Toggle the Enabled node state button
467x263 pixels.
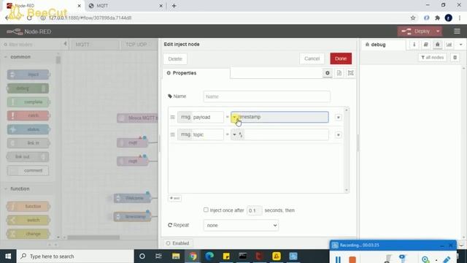tap(178, 243)
